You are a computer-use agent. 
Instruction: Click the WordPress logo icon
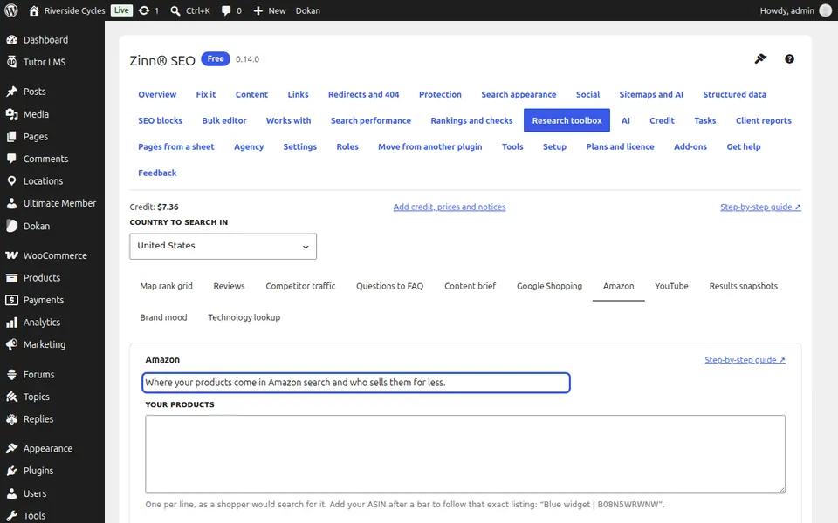[x=10, y=10]
